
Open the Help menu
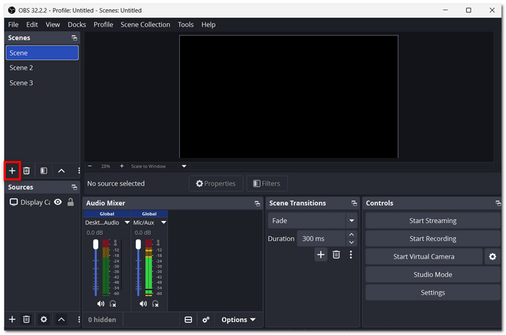[x=208, y=25]
